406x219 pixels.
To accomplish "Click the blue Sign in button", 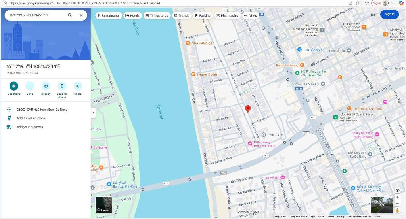I will pos(389,14).
